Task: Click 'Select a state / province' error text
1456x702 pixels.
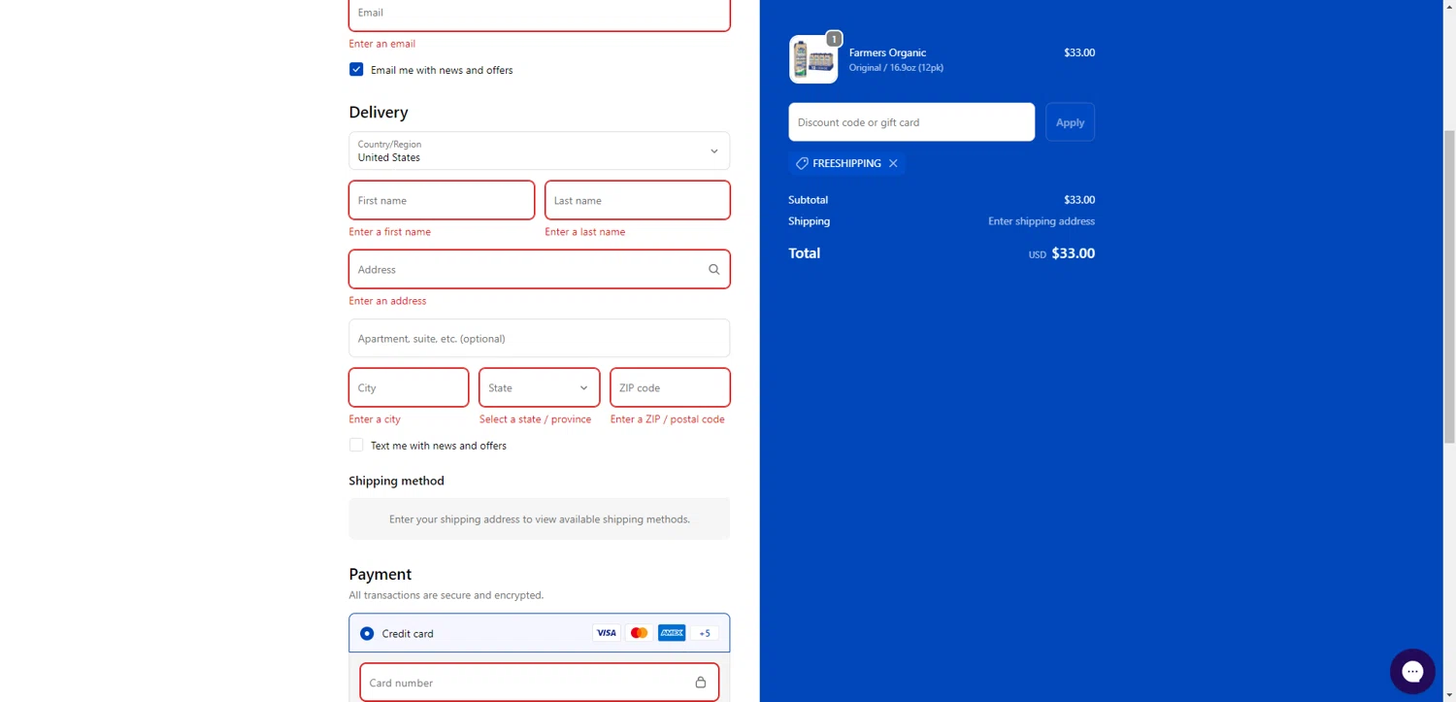Action: pos(535,419)
